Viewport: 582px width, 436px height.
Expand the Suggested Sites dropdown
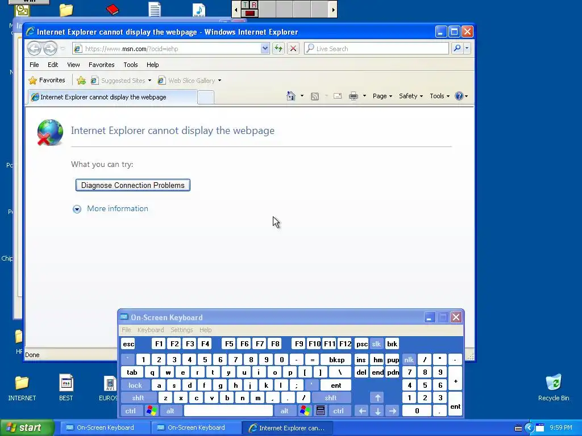[149, 81]
